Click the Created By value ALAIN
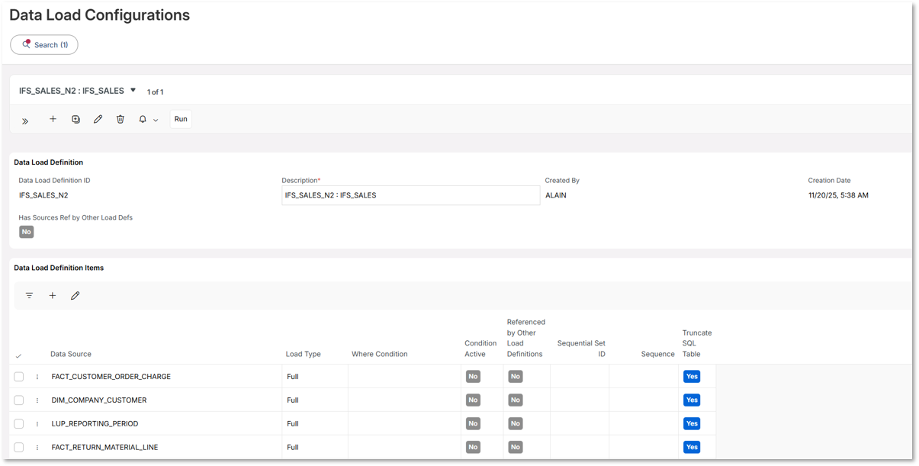The height and width of the screenshot is (466, 919). pos(556,195)
